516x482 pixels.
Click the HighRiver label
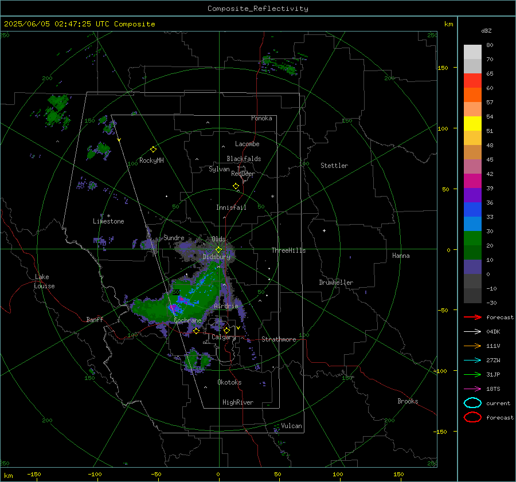pyautogui.click(x=238, y=402)
